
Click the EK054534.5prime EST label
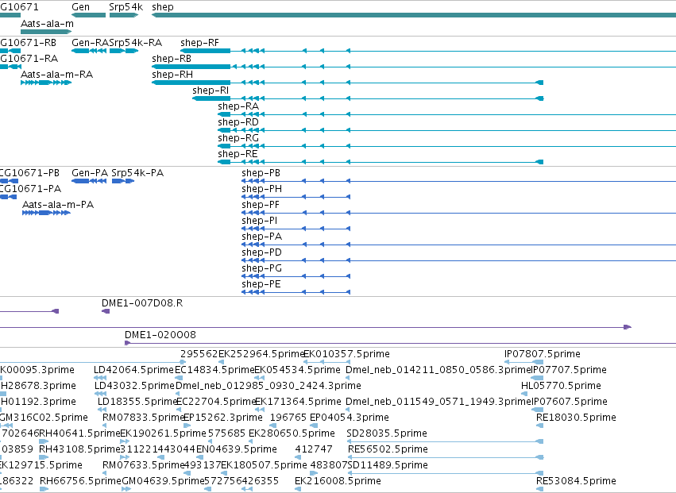pyautogui.click(x=297, y=370)
